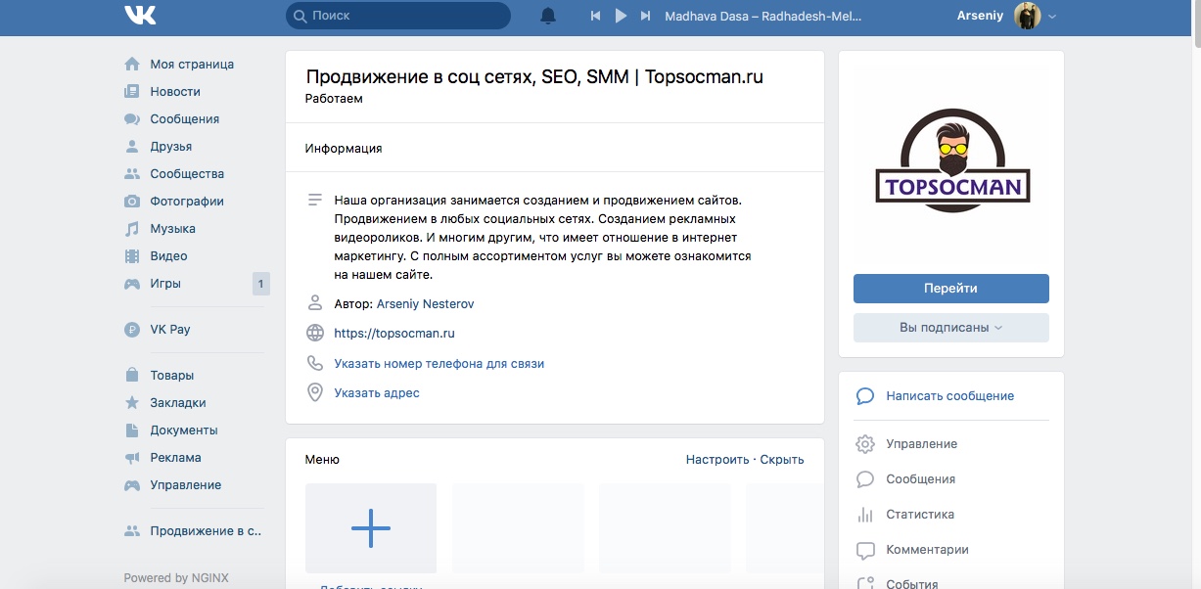Click the Arseniy profile avatar
The image size is (1201, 589).
coord(1027,16)
